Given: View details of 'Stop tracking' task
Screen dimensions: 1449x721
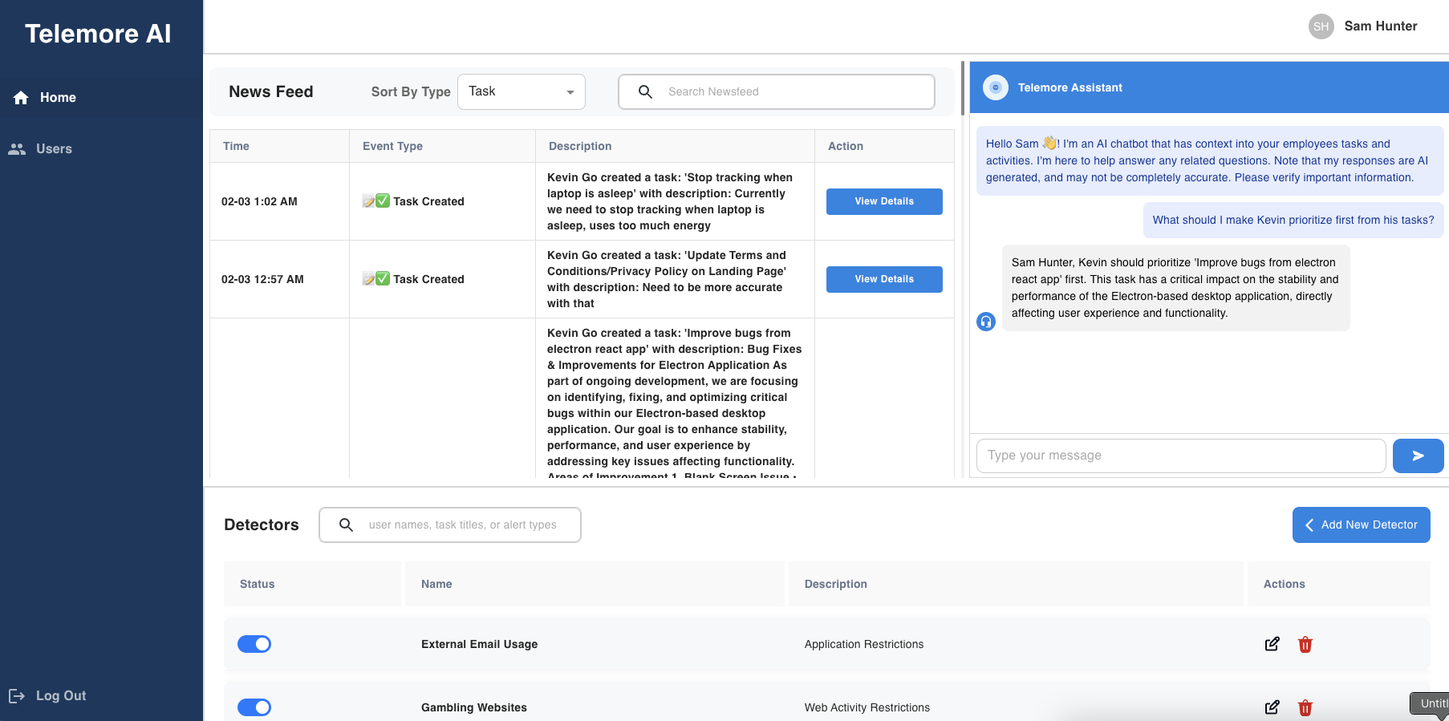Looking at the screenshot, I should pyautogui.click(x=884, y=201).
